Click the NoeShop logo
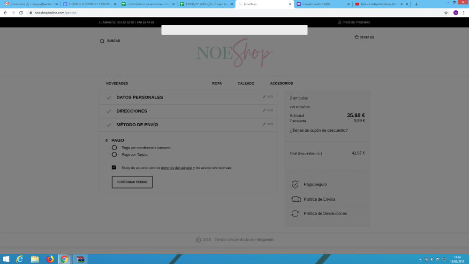The image size is (469, 264). (234, 53)
